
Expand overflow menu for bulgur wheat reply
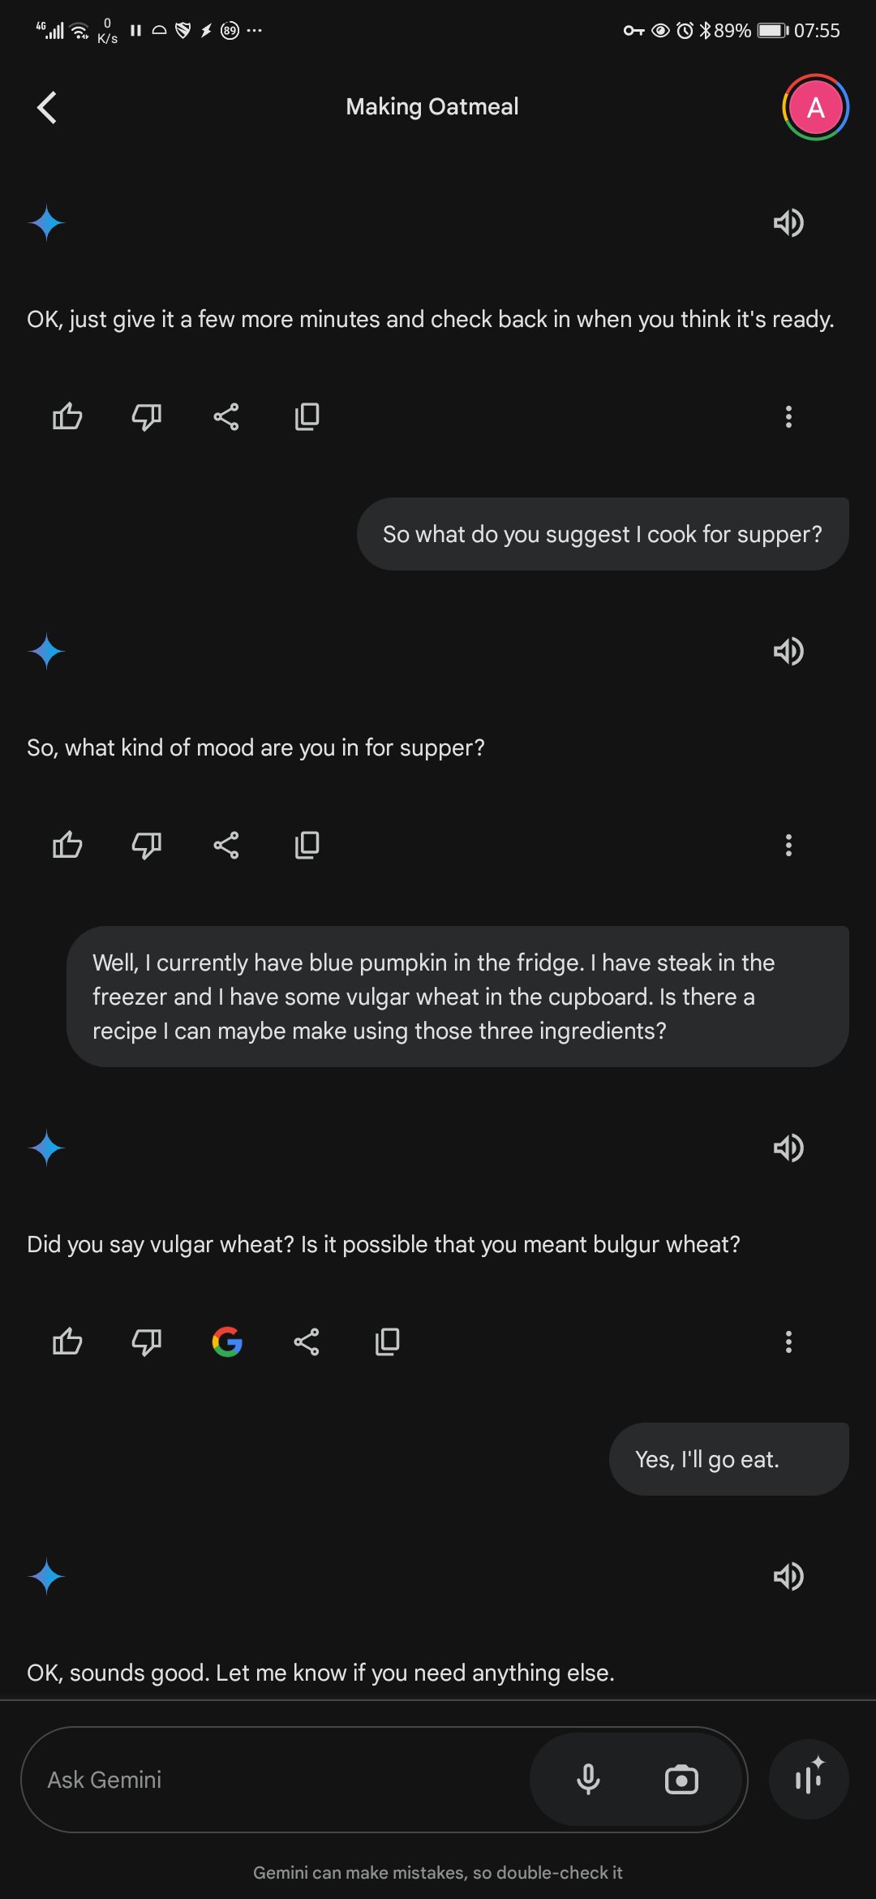click(788, 1341)
